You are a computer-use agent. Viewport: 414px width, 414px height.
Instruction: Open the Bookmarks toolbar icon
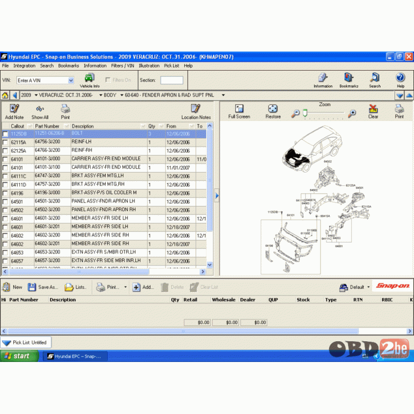coord(349,77)
